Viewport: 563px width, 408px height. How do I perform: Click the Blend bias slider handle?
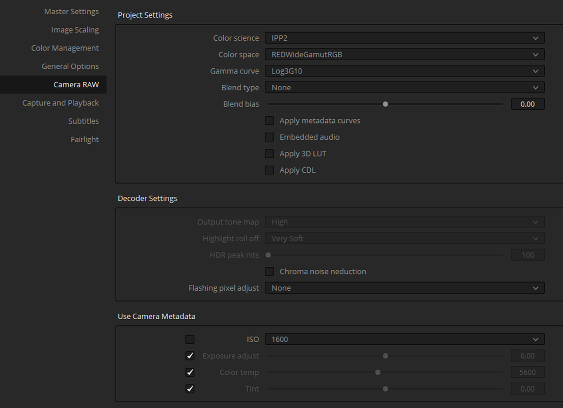(x=385, y=104)
